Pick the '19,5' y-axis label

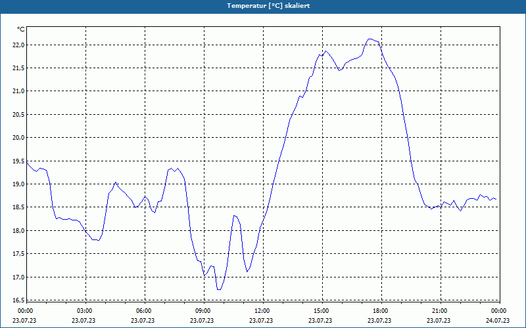tap(18, 161)
